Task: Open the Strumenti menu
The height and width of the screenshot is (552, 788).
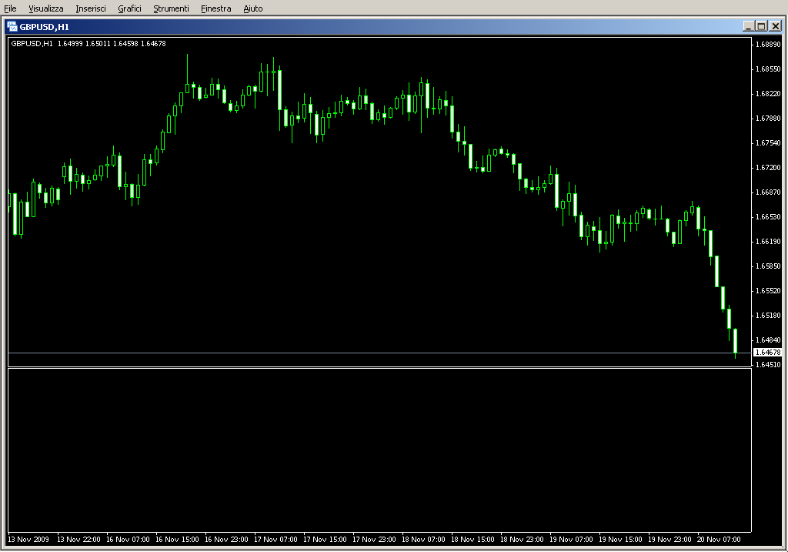Action: coord(171,8)
